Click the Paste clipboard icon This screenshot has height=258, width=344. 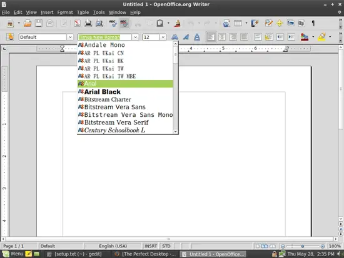[160, 23]
